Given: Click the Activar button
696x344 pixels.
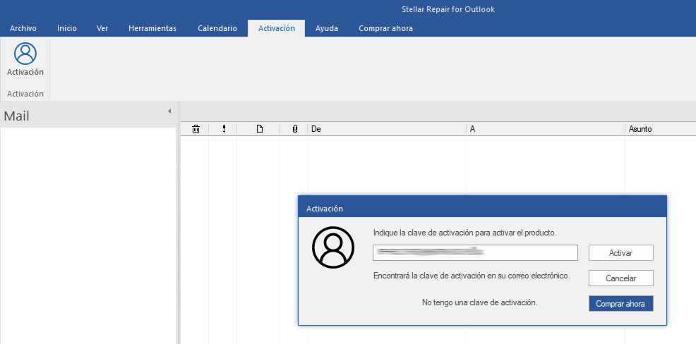Looking at the screenshot, I should pos(621,253).
